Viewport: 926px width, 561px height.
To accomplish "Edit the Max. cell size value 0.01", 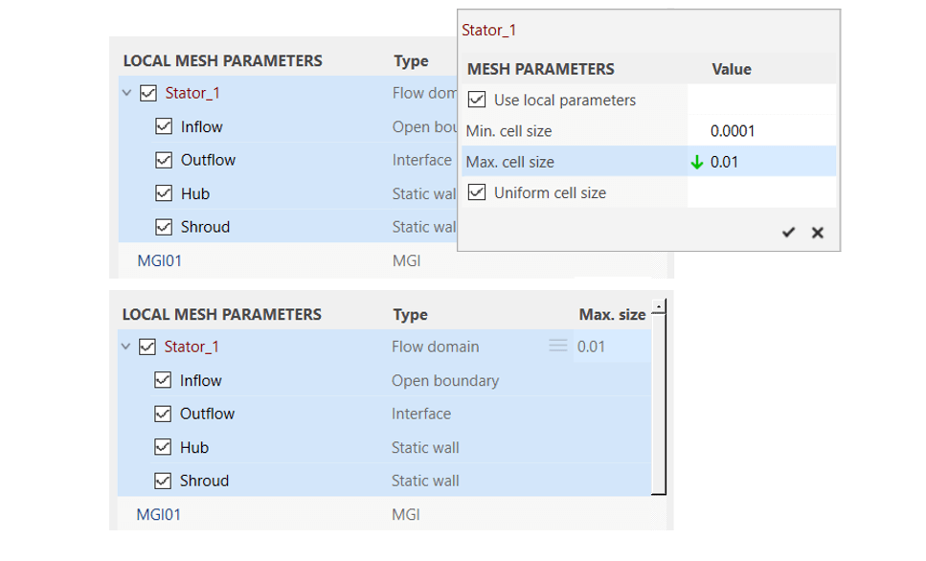I will click(x=724, y=163).
